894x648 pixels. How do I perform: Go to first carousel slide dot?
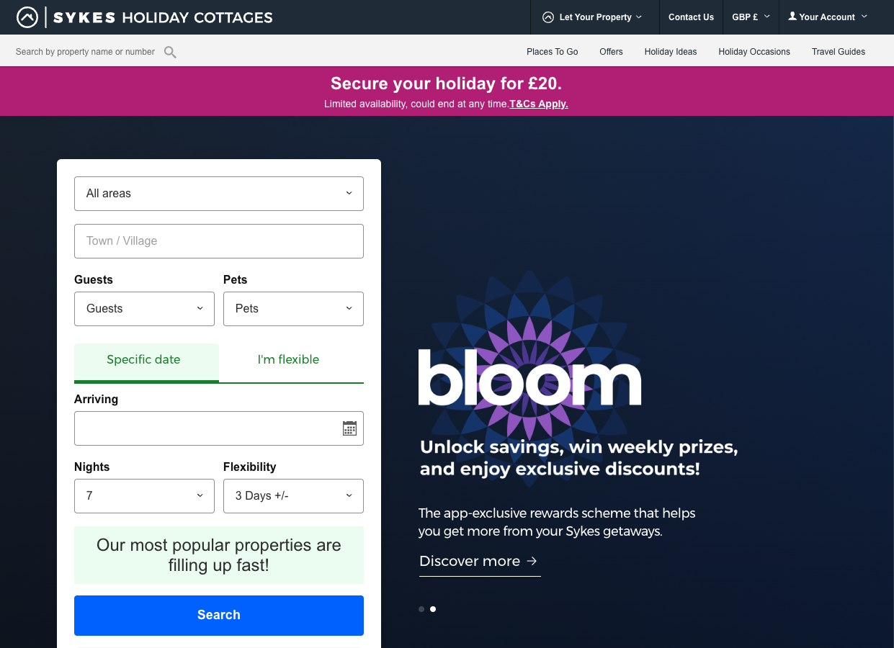(x=421, y=609)
